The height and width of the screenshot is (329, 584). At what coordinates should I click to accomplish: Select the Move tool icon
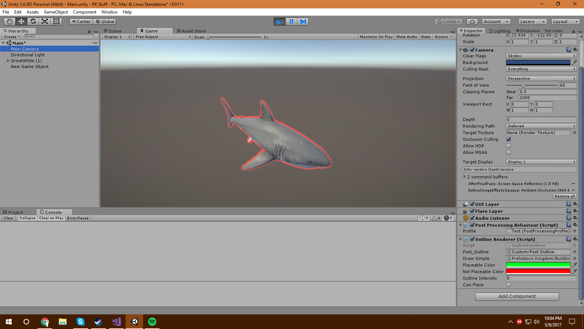(21, 22)
